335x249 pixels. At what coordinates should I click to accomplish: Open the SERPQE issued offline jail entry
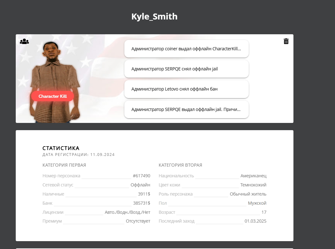186,109
